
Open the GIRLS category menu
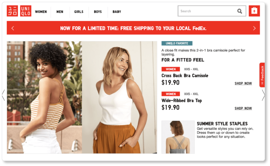click(x=79, y=12)
